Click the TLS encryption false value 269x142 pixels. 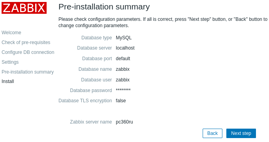coord(121,100)
